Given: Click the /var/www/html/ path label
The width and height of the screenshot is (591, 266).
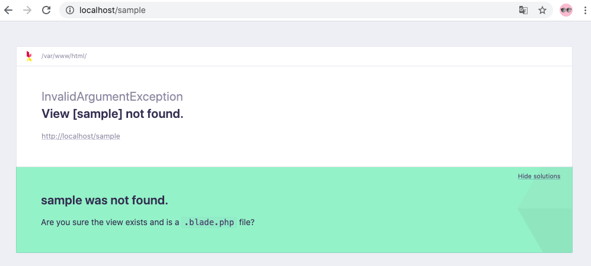Looking at the screenshot, I should (64, 56).
